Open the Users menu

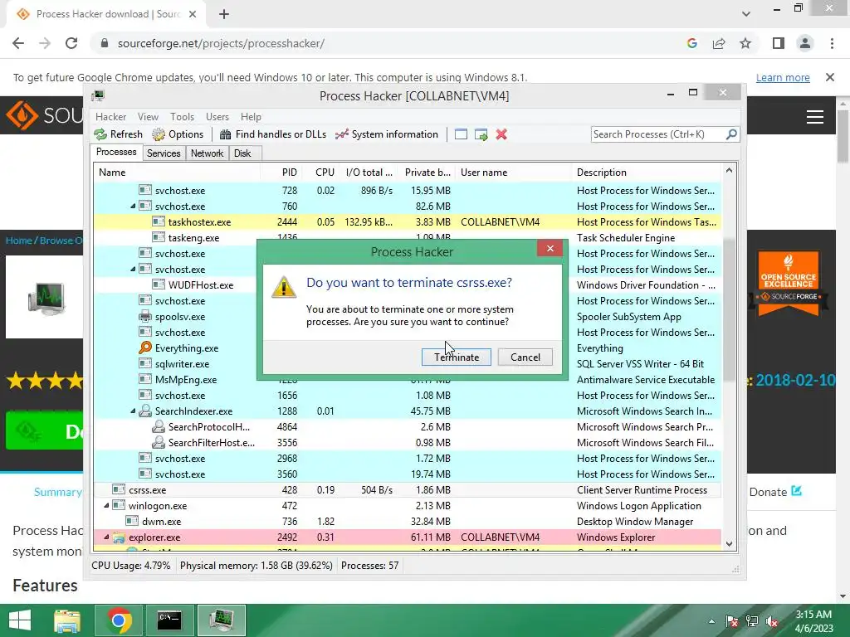[217, 116]
